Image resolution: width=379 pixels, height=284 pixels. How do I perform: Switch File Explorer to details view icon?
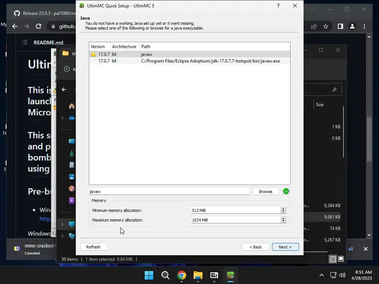333,259
